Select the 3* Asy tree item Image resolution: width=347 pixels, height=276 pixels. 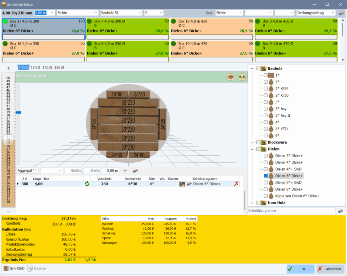(x=281, y=109)
